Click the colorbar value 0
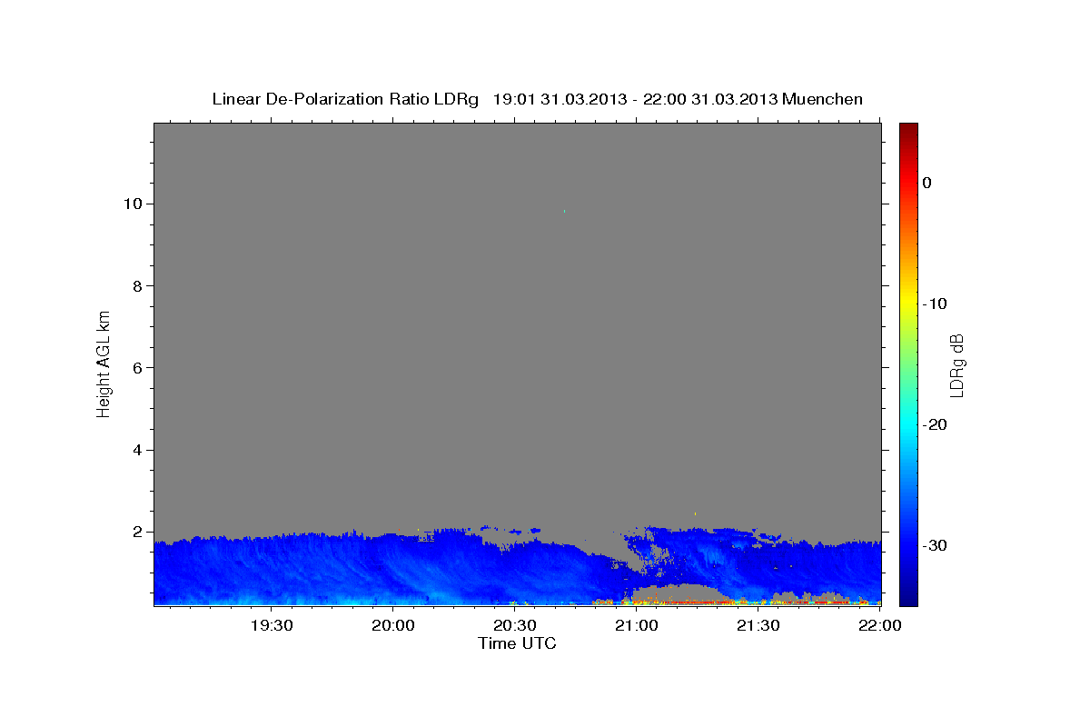The height and width of the screenshot is (727, 1090). [927, 183]
